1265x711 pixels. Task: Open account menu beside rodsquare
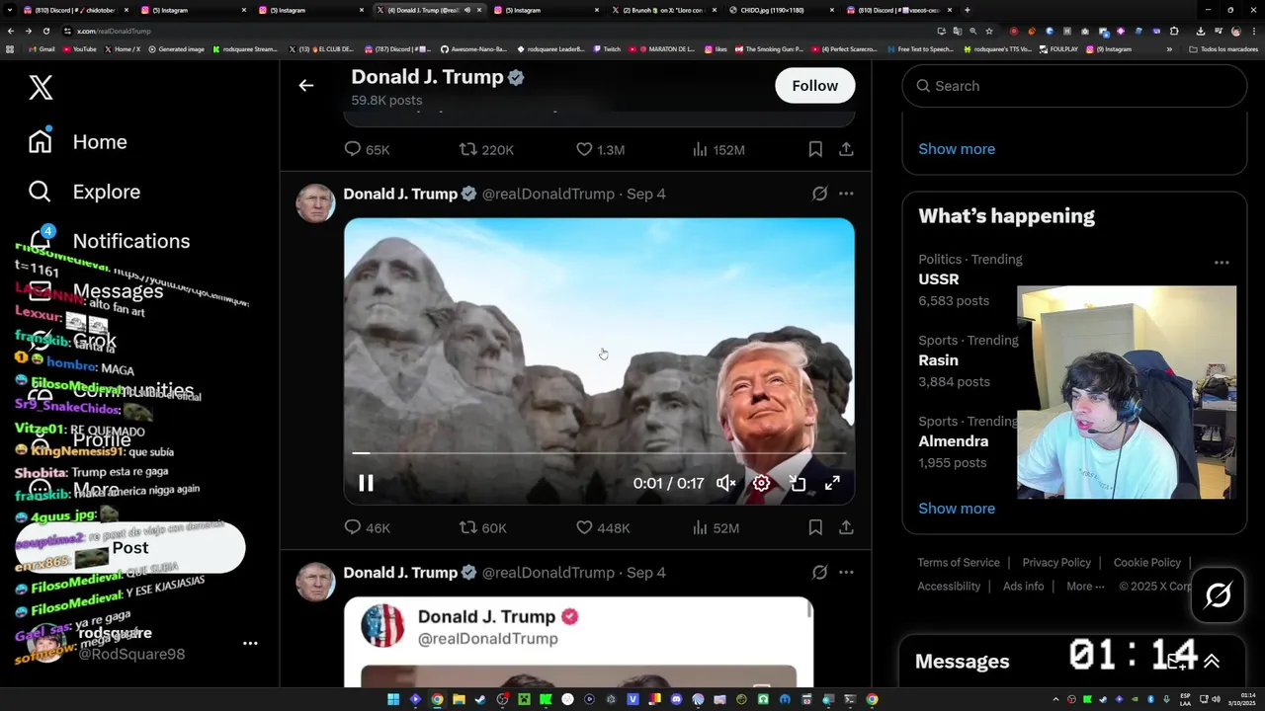pos(250,643)
